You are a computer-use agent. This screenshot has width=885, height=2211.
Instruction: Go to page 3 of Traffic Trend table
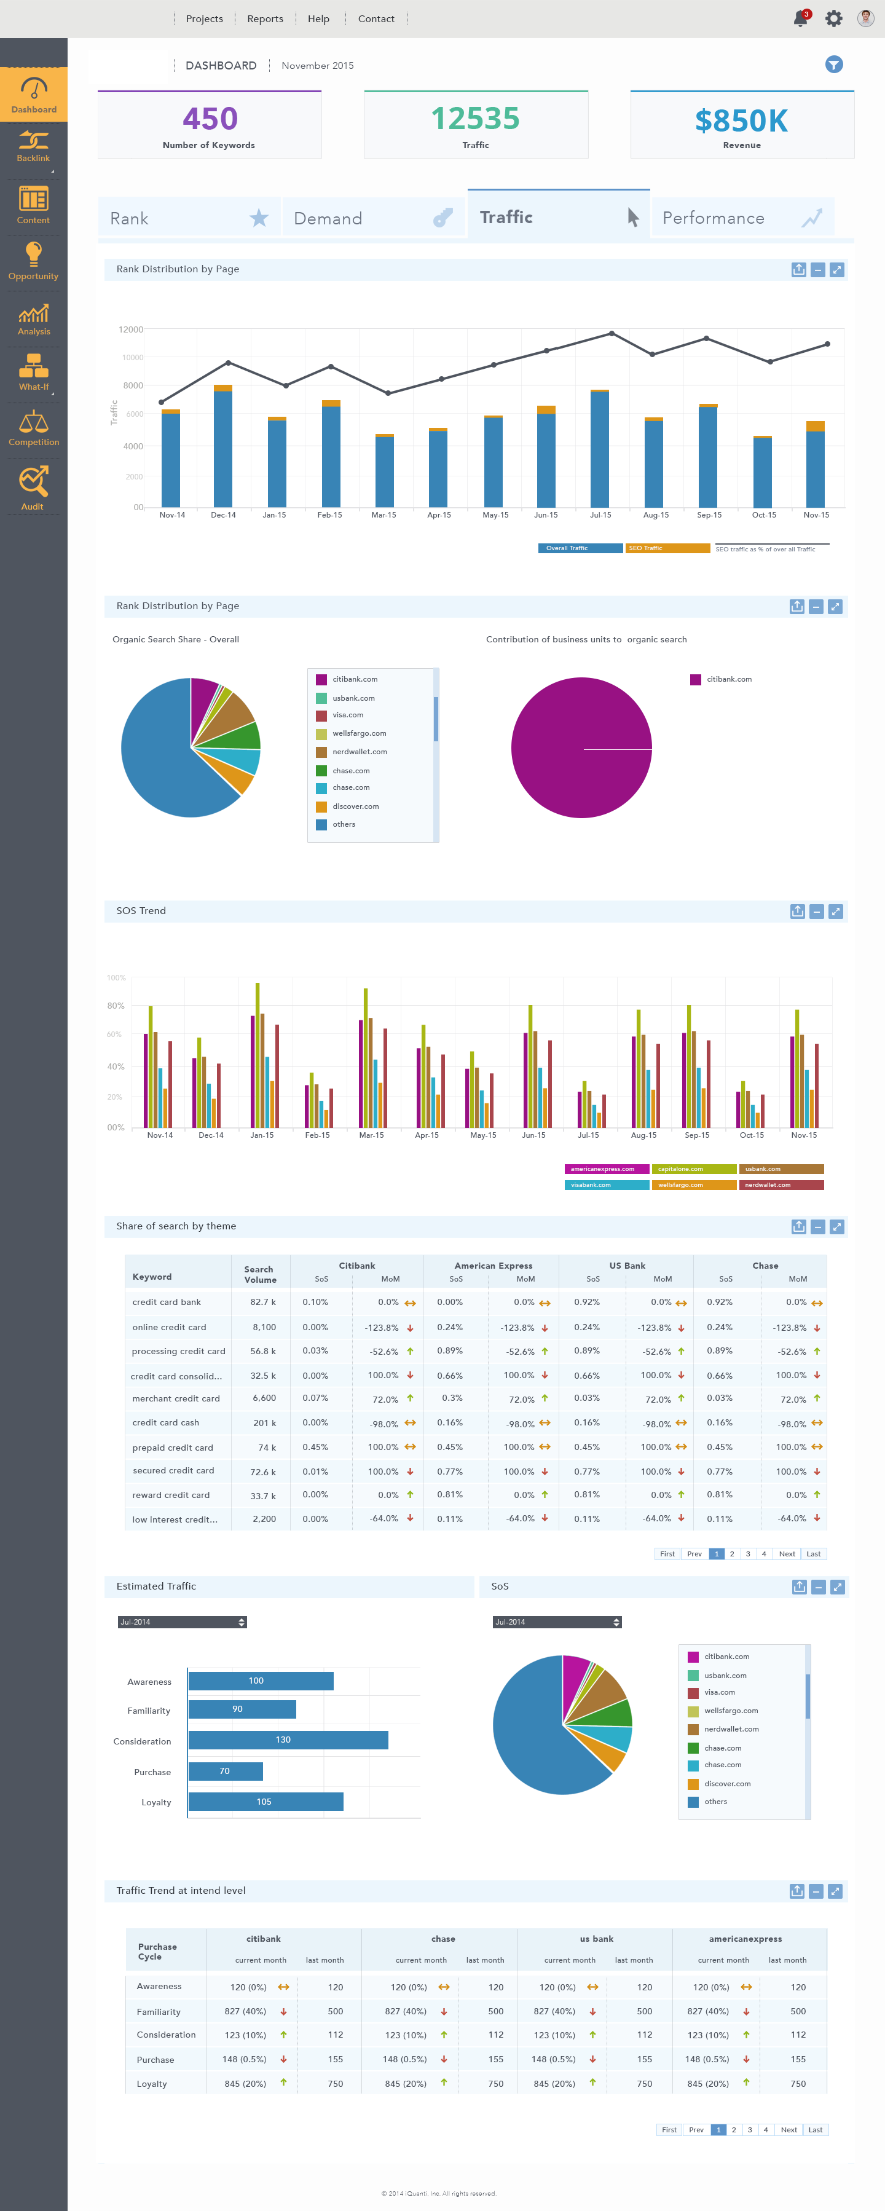[750, 2129]
